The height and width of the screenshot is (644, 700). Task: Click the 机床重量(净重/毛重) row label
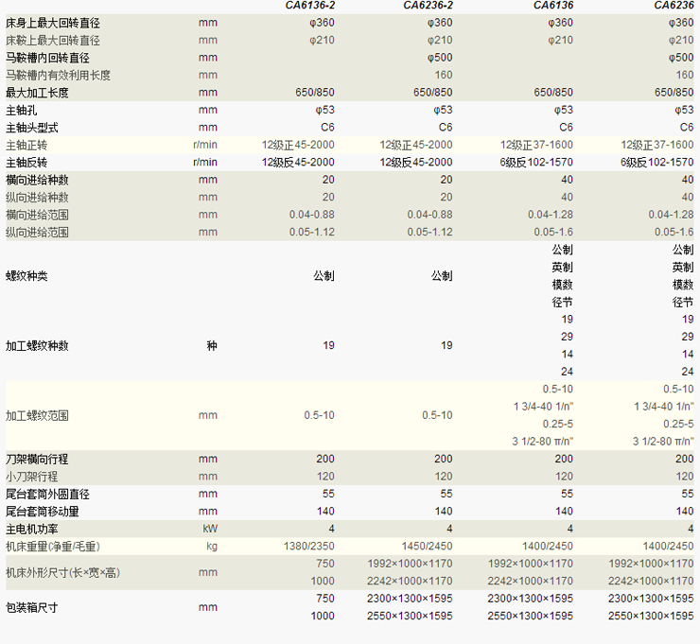pyautogui.click(x=53, y=547)
